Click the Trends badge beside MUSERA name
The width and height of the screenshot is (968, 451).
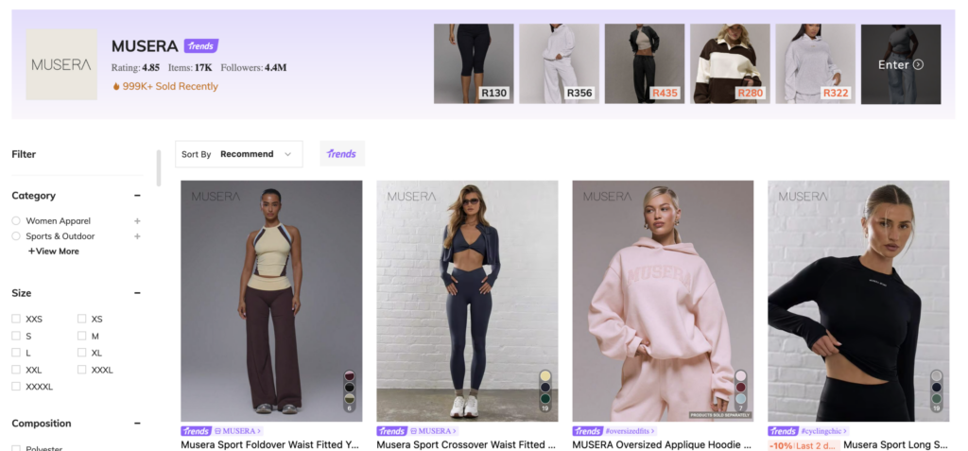coord(201,45)
